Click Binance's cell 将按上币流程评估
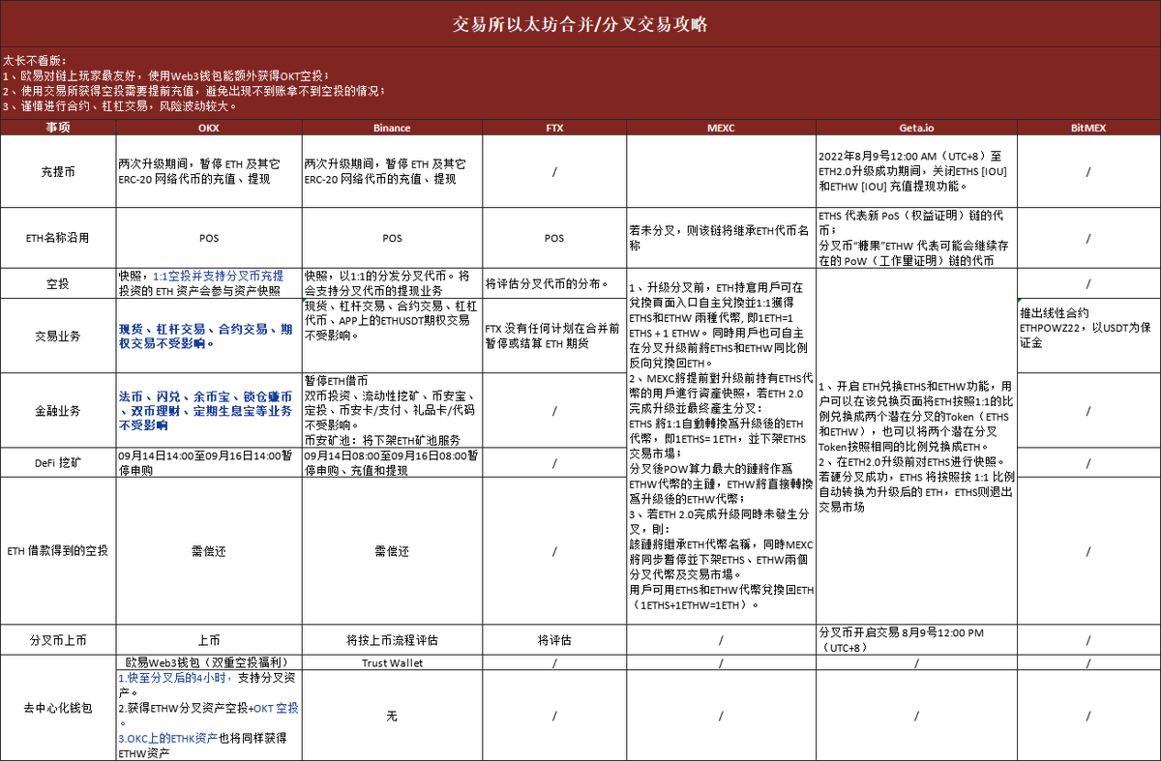The width and height of the screenshot is (1161, 761). (x=392, y=640)
